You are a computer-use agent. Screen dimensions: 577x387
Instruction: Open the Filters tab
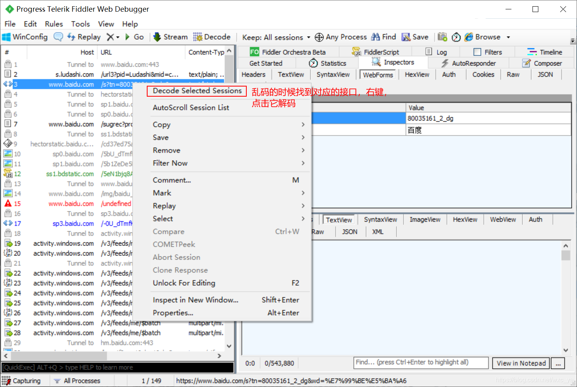[x=488, y=52]
